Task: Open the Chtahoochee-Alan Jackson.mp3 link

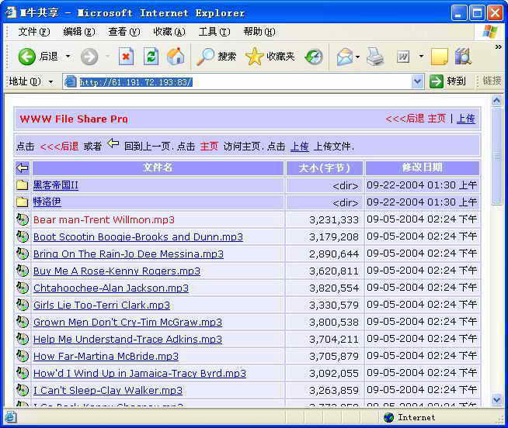Action: pyautogui.click(x=110, y=288)
